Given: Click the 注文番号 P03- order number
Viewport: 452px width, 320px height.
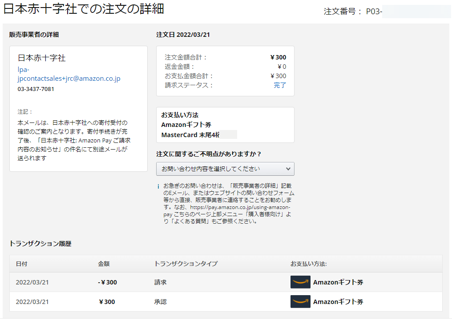Looking at the screenshot, I should 353,12.
